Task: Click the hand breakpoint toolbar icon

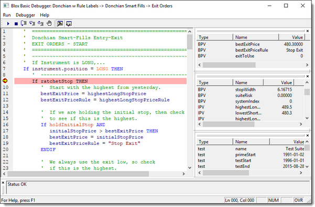Action: click(49, 24)
